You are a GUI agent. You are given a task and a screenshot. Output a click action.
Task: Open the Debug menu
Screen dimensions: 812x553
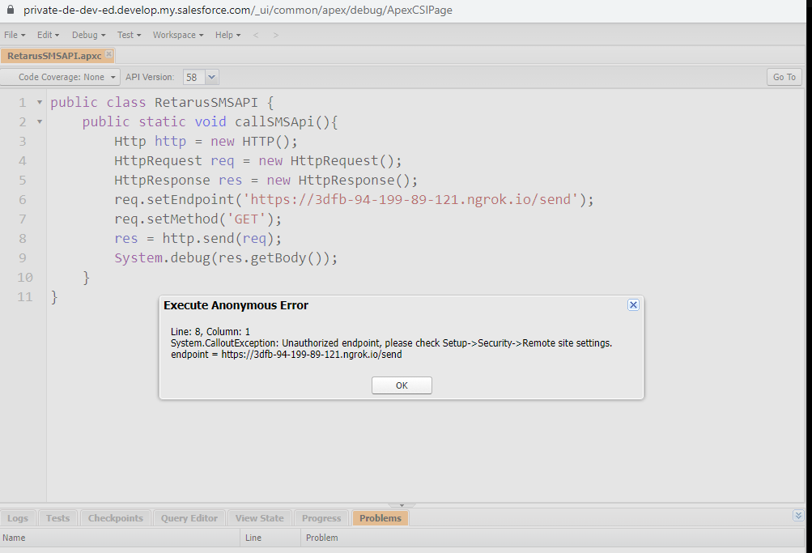pos(88,35)
